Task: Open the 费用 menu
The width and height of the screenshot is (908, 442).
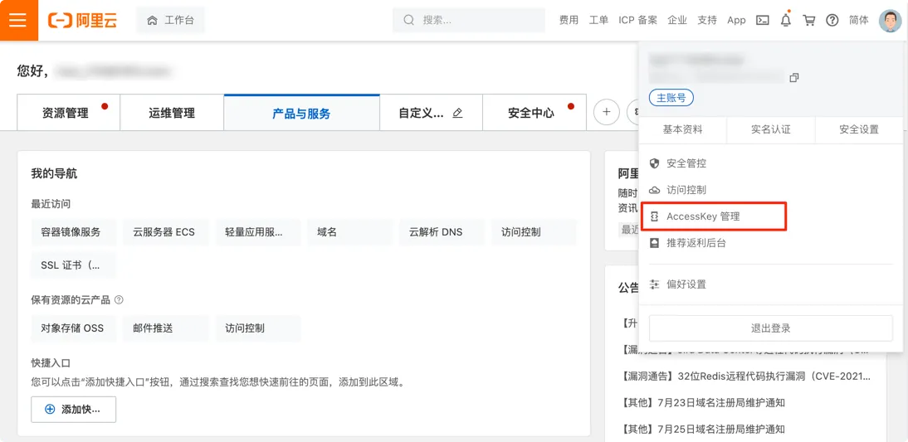Action: pyautogui.click(x=569, y=20)
